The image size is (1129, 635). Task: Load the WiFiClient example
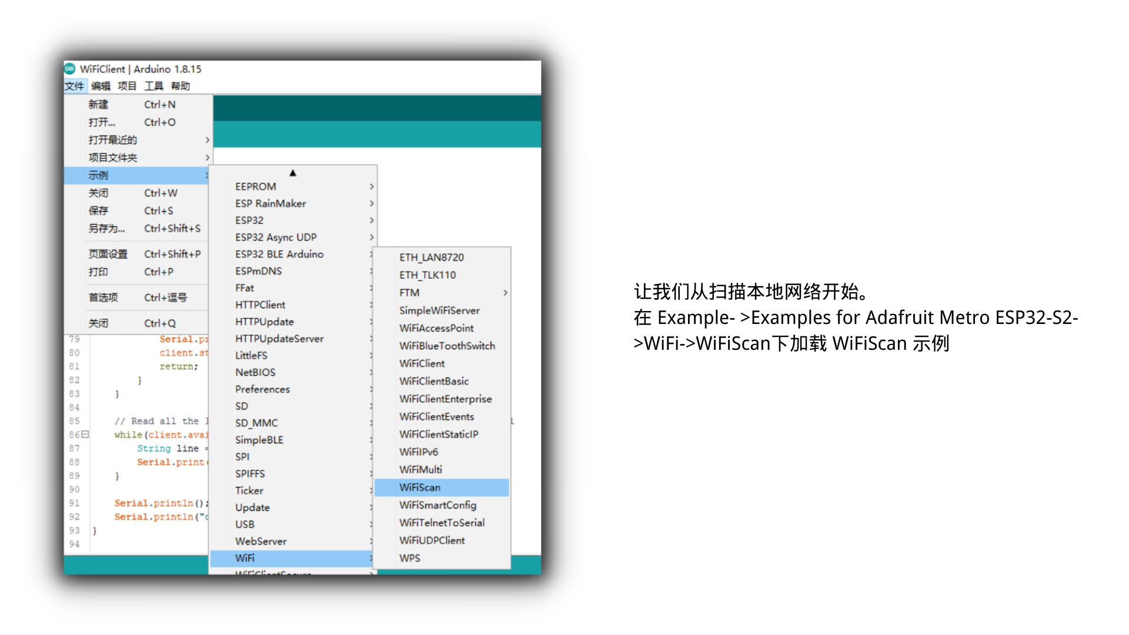442,363
